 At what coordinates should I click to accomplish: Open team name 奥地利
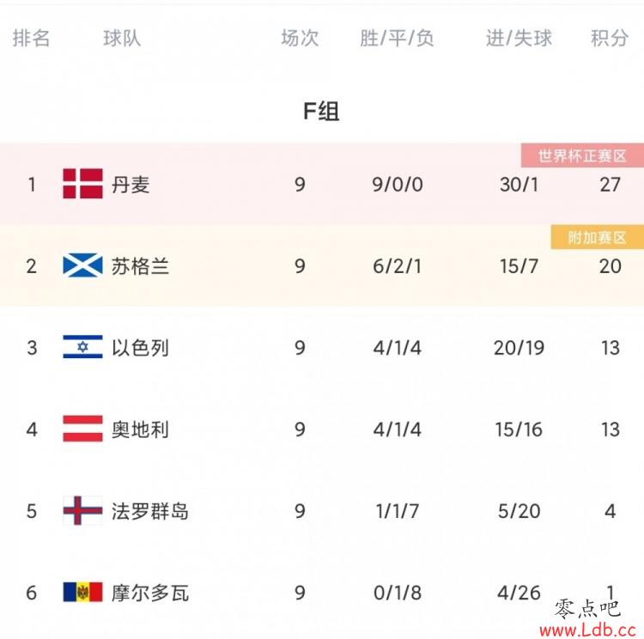[140, 429]
